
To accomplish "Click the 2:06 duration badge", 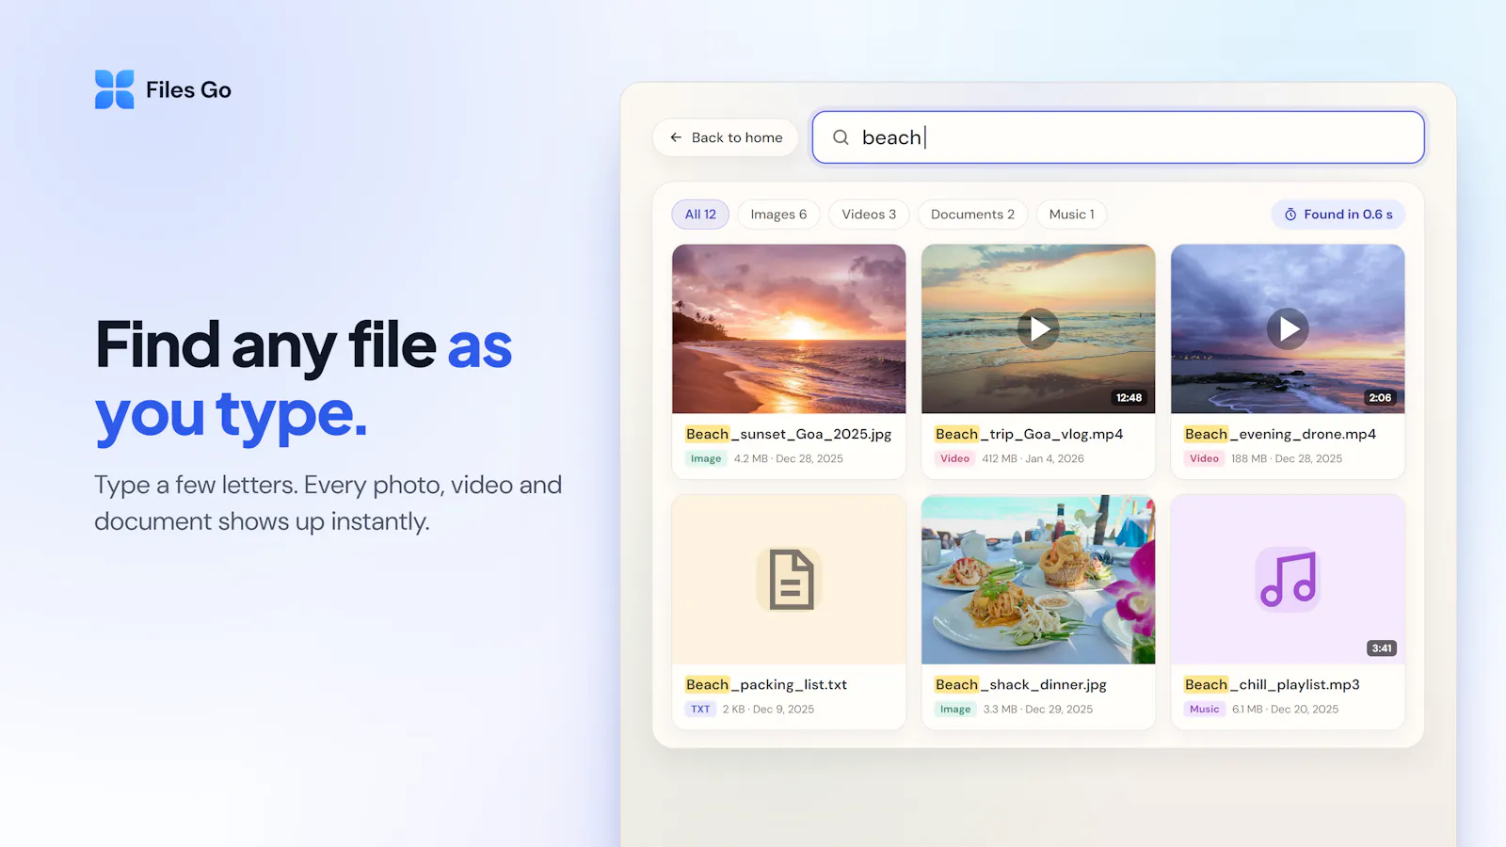I will pos(1380,398).
